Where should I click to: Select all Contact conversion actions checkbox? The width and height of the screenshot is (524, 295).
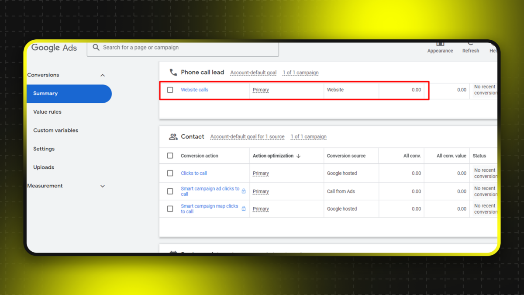(170, 156)
